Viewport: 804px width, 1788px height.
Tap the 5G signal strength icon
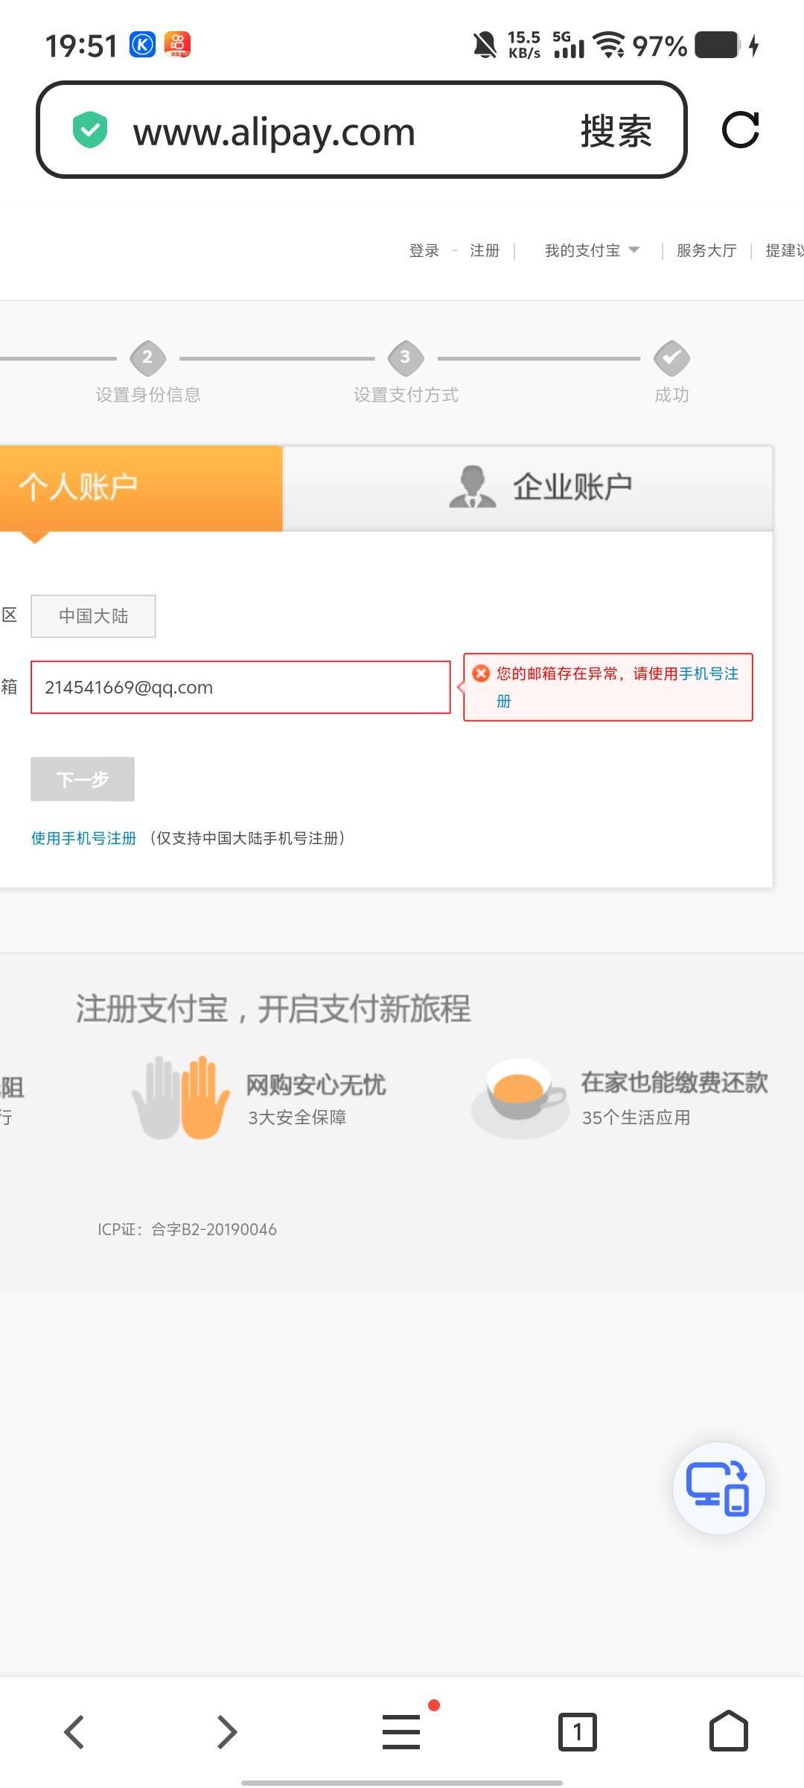[569, 45]
